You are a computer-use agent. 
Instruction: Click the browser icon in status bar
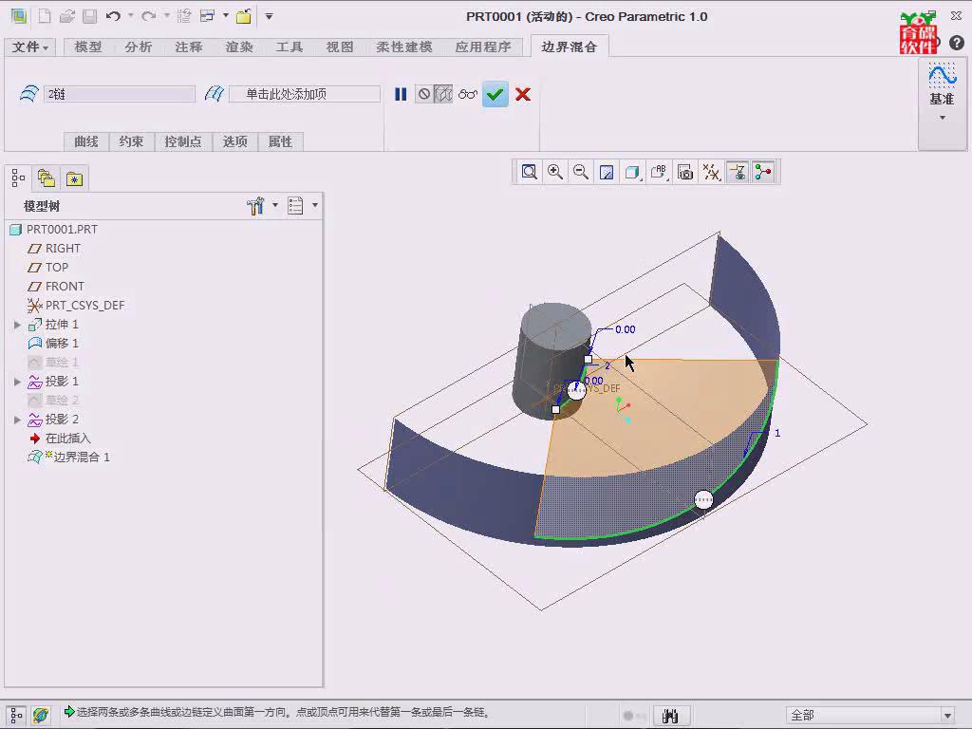(x=41, y=715)
